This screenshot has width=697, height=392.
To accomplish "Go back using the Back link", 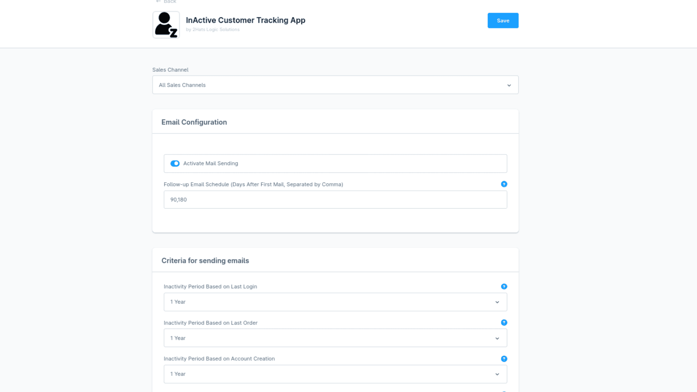I will [166, 1].
